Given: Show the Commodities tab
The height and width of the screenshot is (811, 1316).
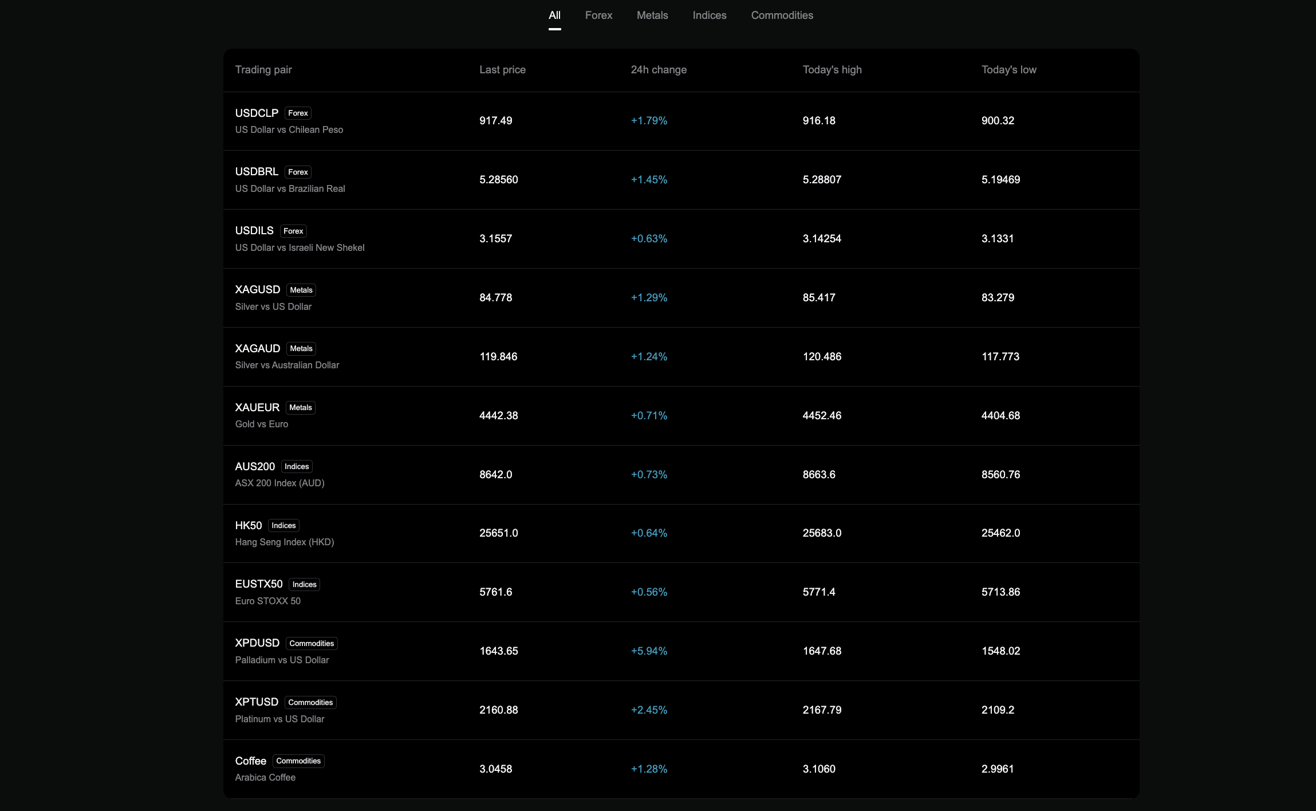Looking at the screenshot, I should click(x=782, y=15).
